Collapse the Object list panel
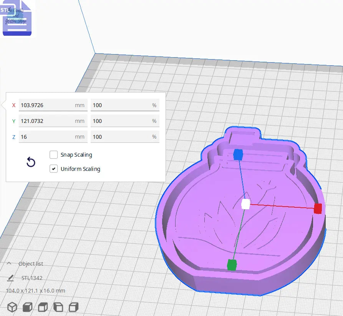Screen dimensions: 343x316 (8, 263)
